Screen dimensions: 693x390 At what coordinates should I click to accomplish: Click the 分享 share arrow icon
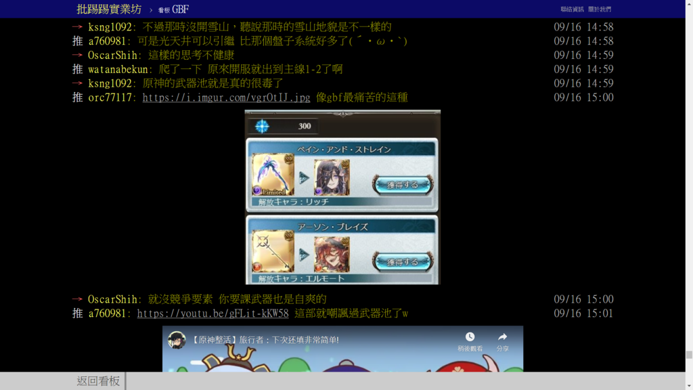503,337
